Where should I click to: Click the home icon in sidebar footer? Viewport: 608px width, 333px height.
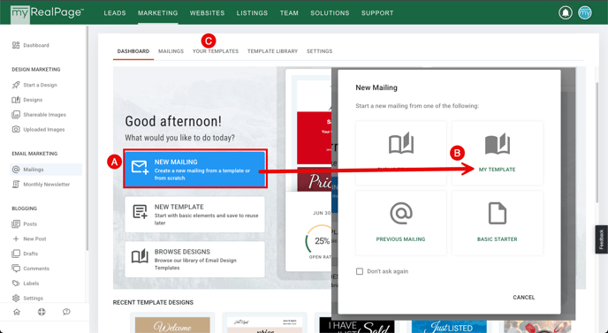17,312
